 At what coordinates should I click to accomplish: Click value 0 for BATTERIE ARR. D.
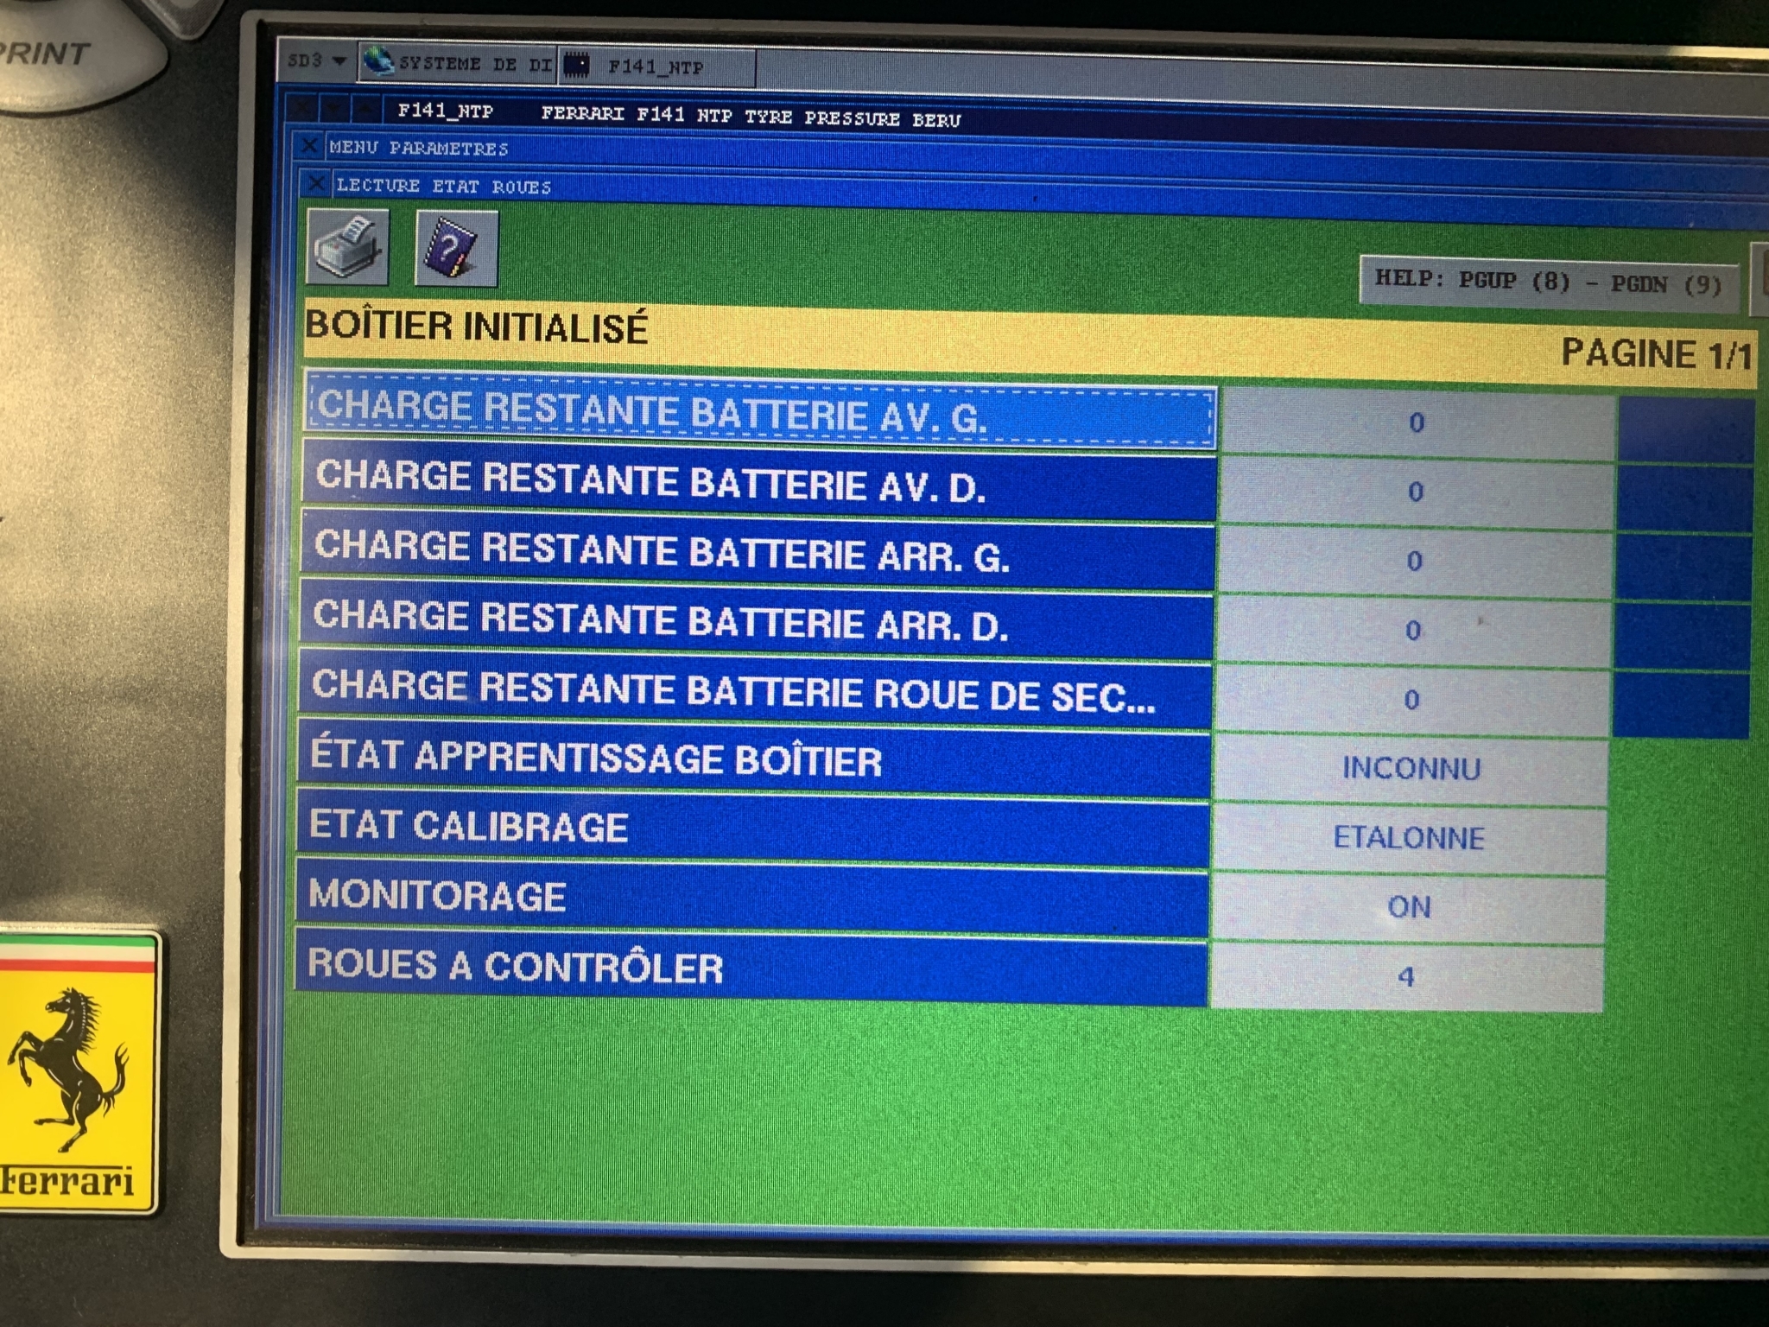pos(1413,630)
